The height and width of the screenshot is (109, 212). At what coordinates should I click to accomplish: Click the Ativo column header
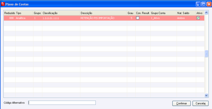coord(200,13)
